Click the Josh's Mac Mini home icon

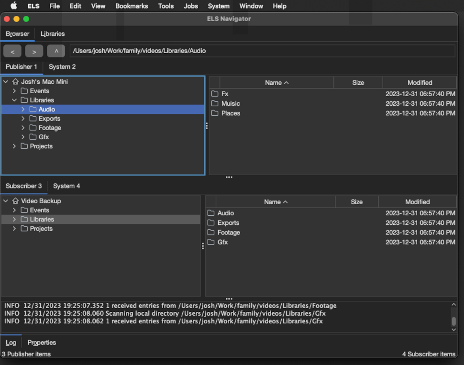(x=15, y=81)
